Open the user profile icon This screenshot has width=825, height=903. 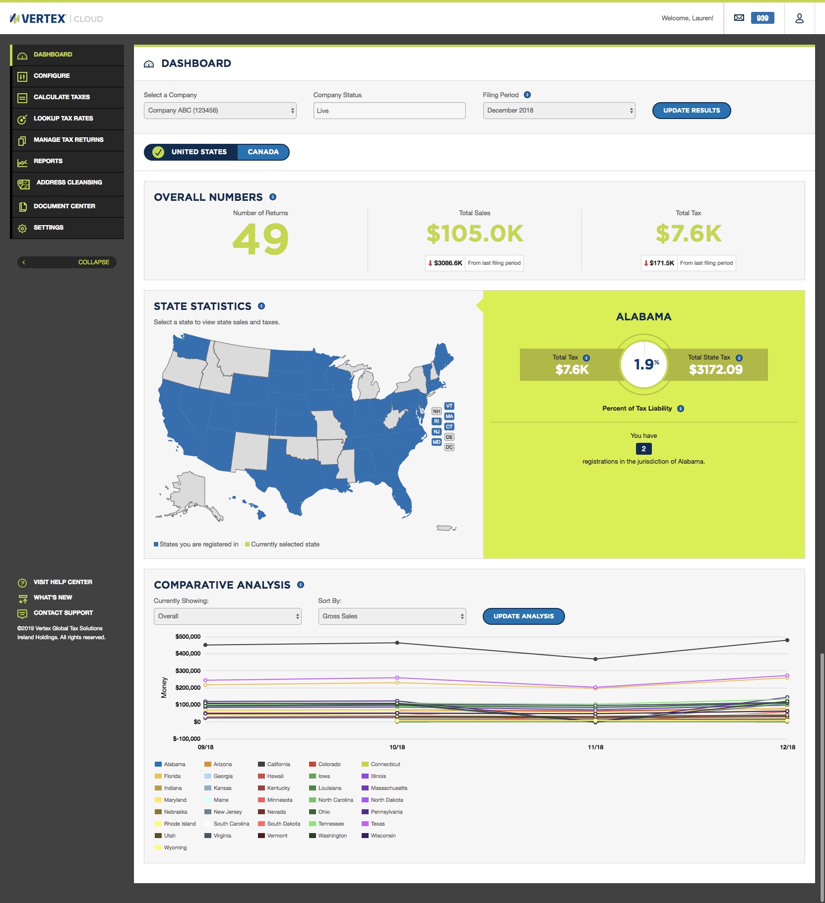coord(799,18)
